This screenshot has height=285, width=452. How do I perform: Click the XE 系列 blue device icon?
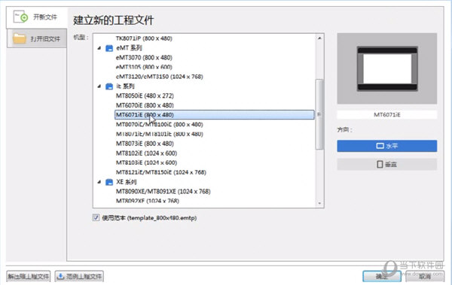(109, 182)
